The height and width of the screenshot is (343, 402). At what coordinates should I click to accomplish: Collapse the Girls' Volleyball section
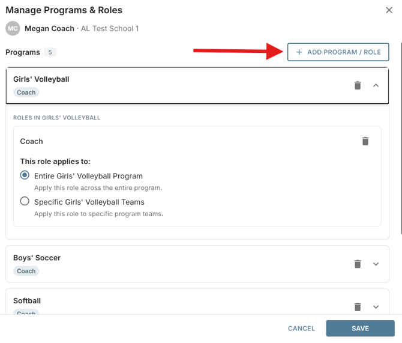376,85
